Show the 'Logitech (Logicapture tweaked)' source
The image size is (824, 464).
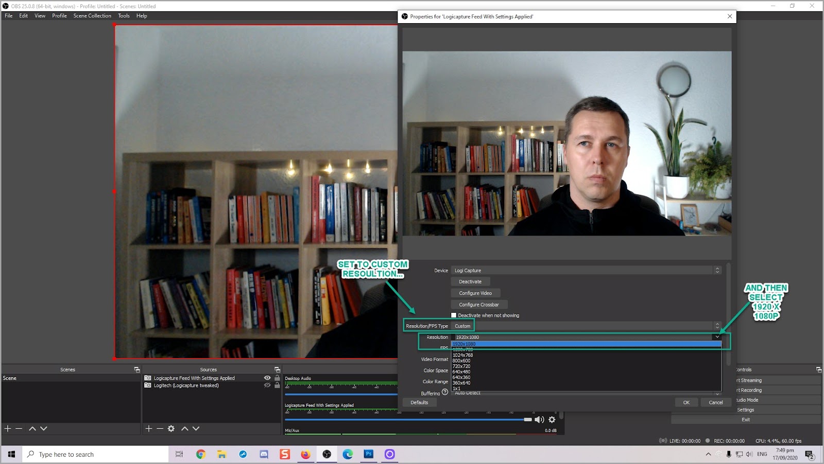click(x=267, y=385)
